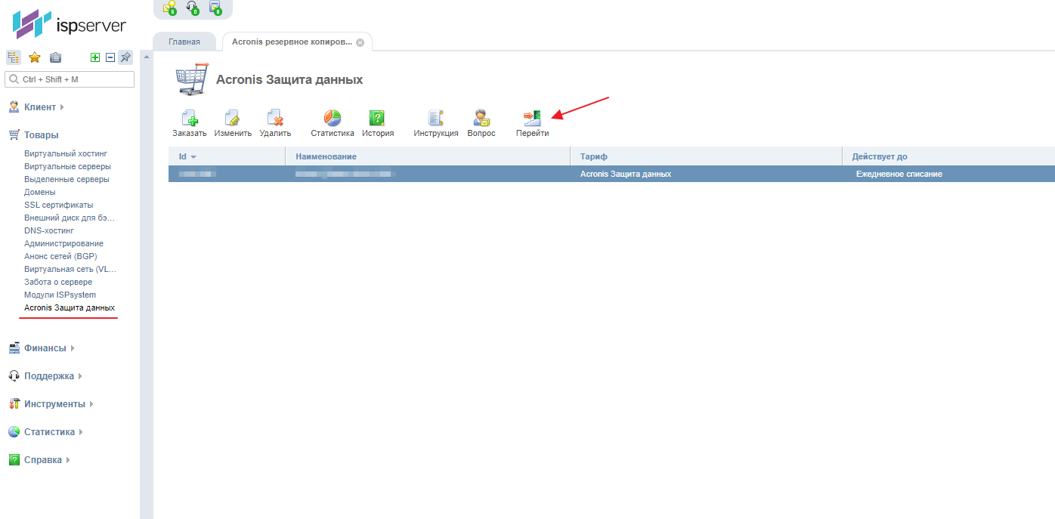Click the Статистика sidebar pie icon
This screenshot has width=1055, height=519.
(x=14, y=432)
